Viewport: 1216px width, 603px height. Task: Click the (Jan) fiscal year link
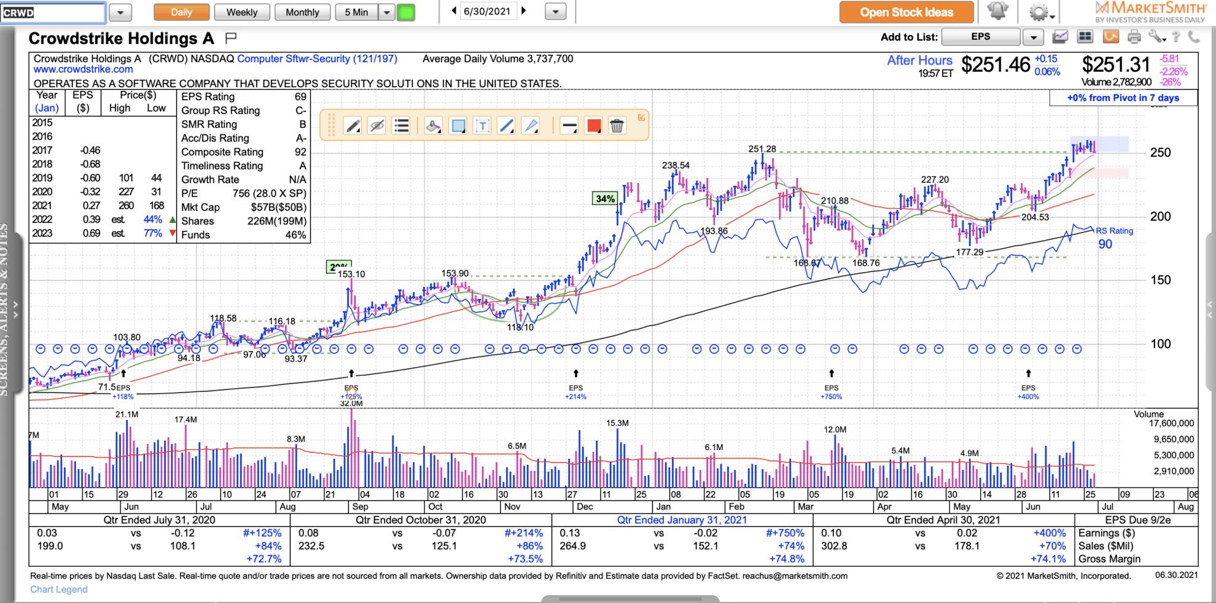coord(47,108)
